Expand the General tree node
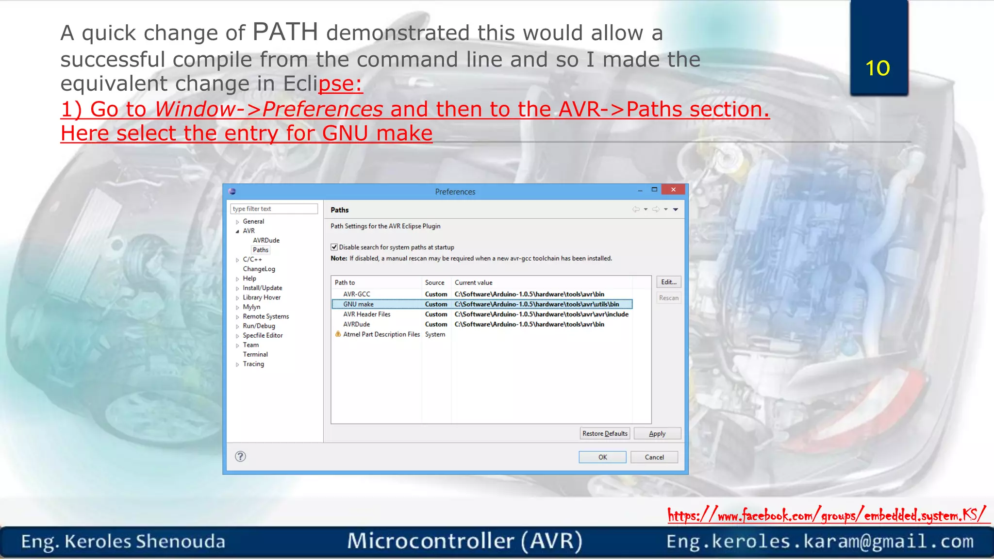 [237, 222]
